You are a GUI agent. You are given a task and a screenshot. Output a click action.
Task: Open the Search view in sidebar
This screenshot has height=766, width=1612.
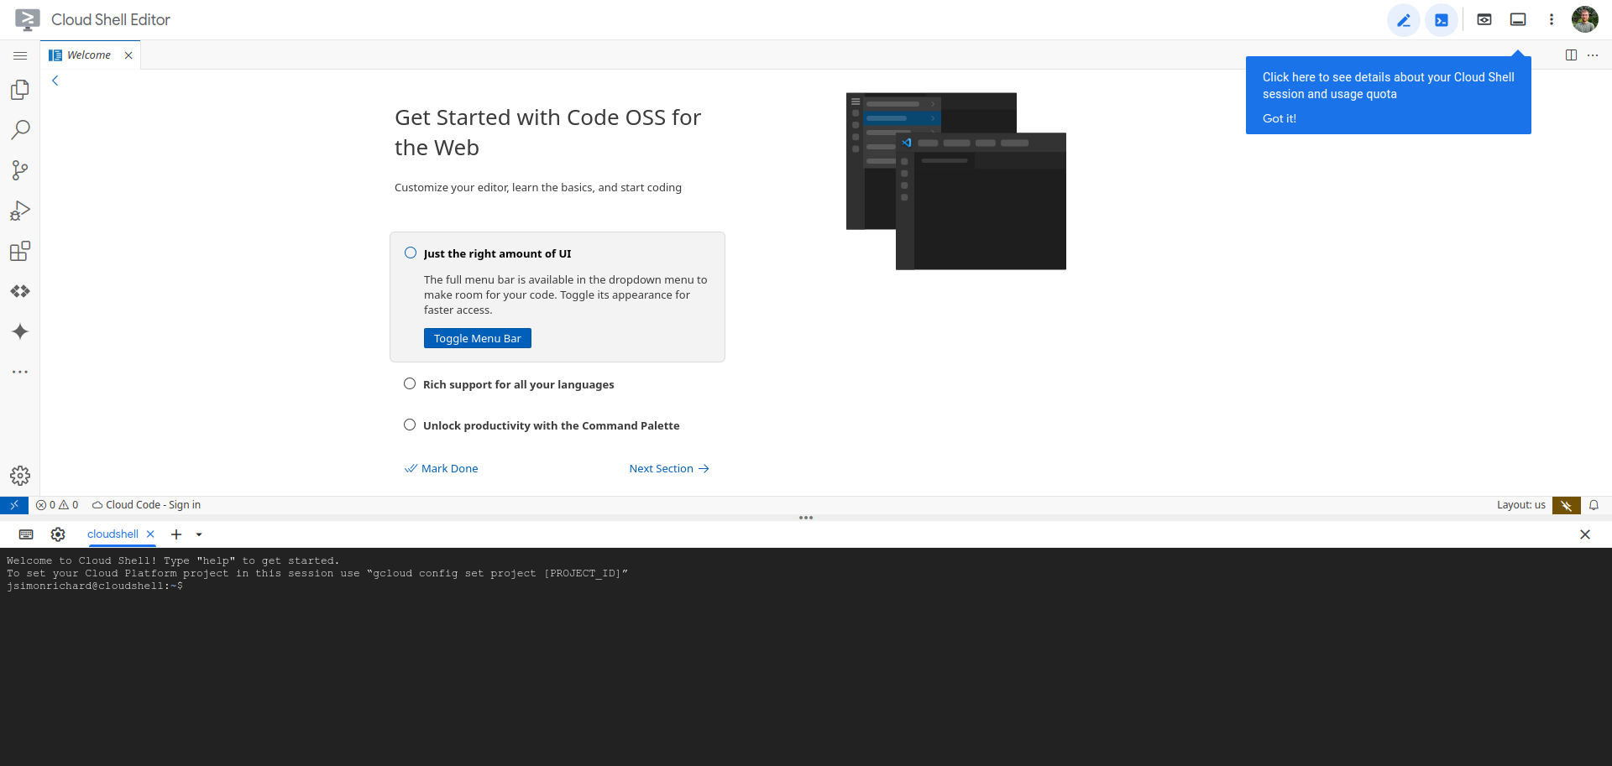(20, 130)
